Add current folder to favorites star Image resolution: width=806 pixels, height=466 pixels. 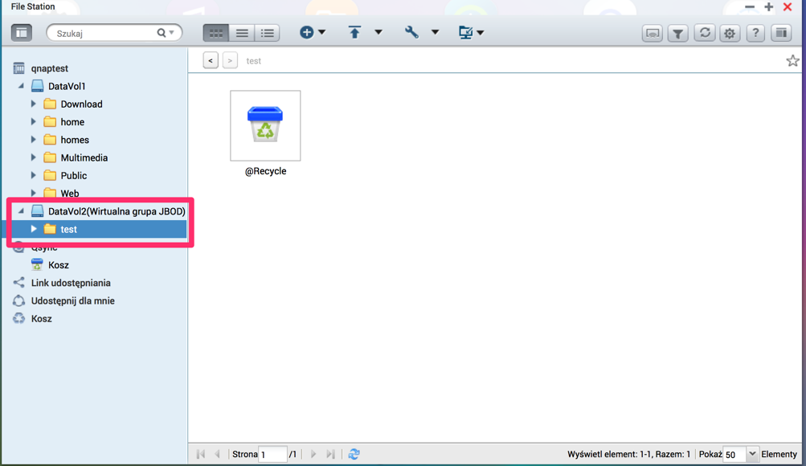[x=792, y=61]
